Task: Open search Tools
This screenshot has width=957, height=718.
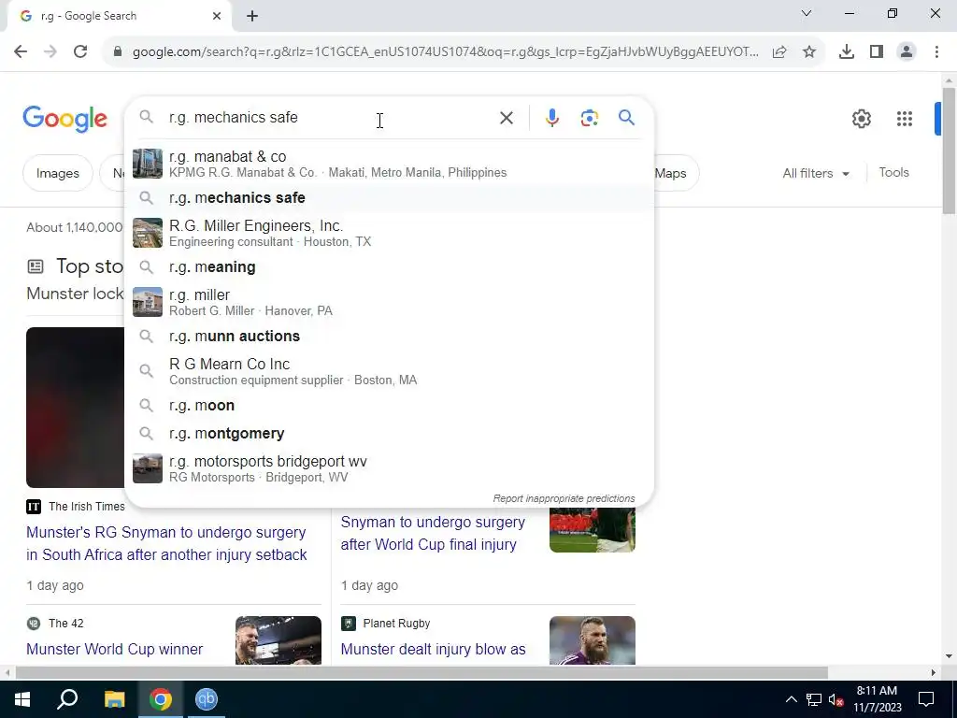Action: [x=893, y=173]
